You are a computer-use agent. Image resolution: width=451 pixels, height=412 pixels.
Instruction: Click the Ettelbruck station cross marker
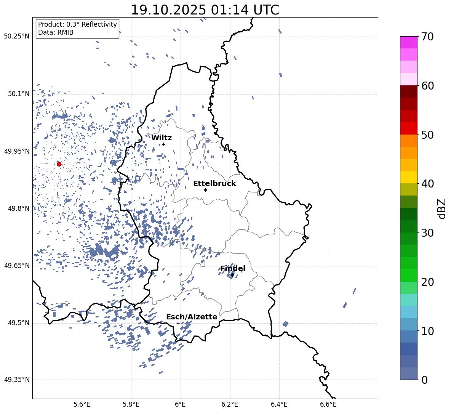click(205, 190)
